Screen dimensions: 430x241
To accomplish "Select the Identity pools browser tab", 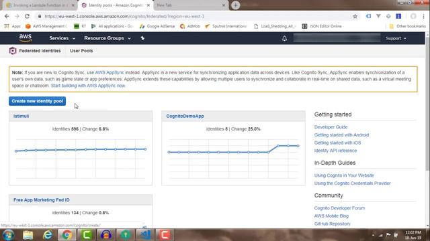I will (115, 5).
